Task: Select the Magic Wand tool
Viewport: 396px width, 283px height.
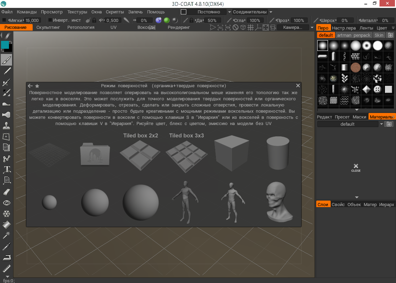Action: click(7, 235)
